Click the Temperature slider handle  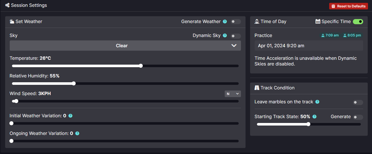[x=141, y=66]
